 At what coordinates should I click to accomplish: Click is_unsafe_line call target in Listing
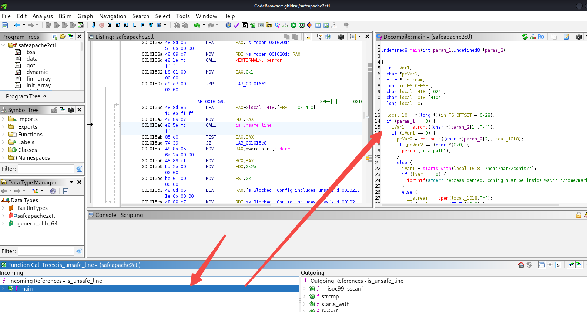(x=253, y=125)
